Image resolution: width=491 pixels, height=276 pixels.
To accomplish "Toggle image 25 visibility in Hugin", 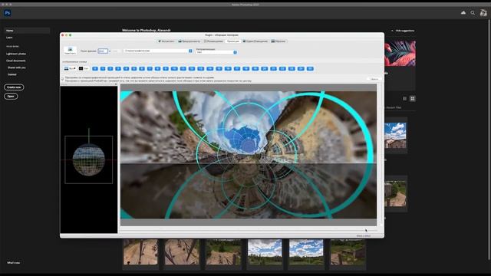I will (x=310, y=68).
